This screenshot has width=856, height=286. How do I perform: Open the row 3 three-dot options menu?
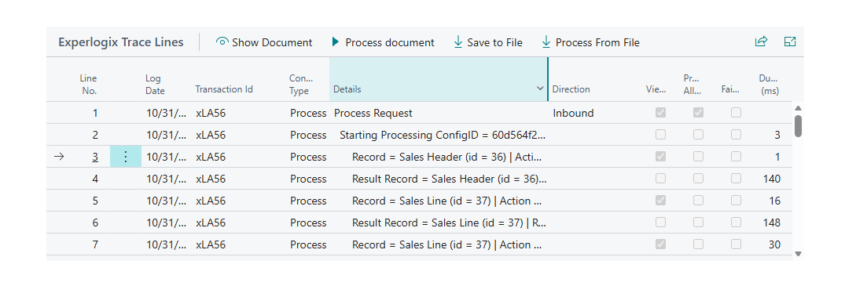pos(126,157)
